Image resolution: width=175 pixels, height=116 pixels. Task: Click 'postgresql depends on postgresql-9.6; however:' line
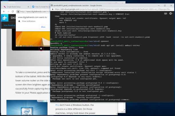coord(78,89)
